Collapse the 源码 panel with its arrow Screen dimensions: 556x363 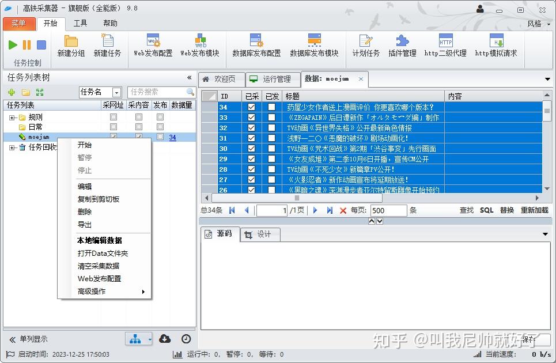544,235
